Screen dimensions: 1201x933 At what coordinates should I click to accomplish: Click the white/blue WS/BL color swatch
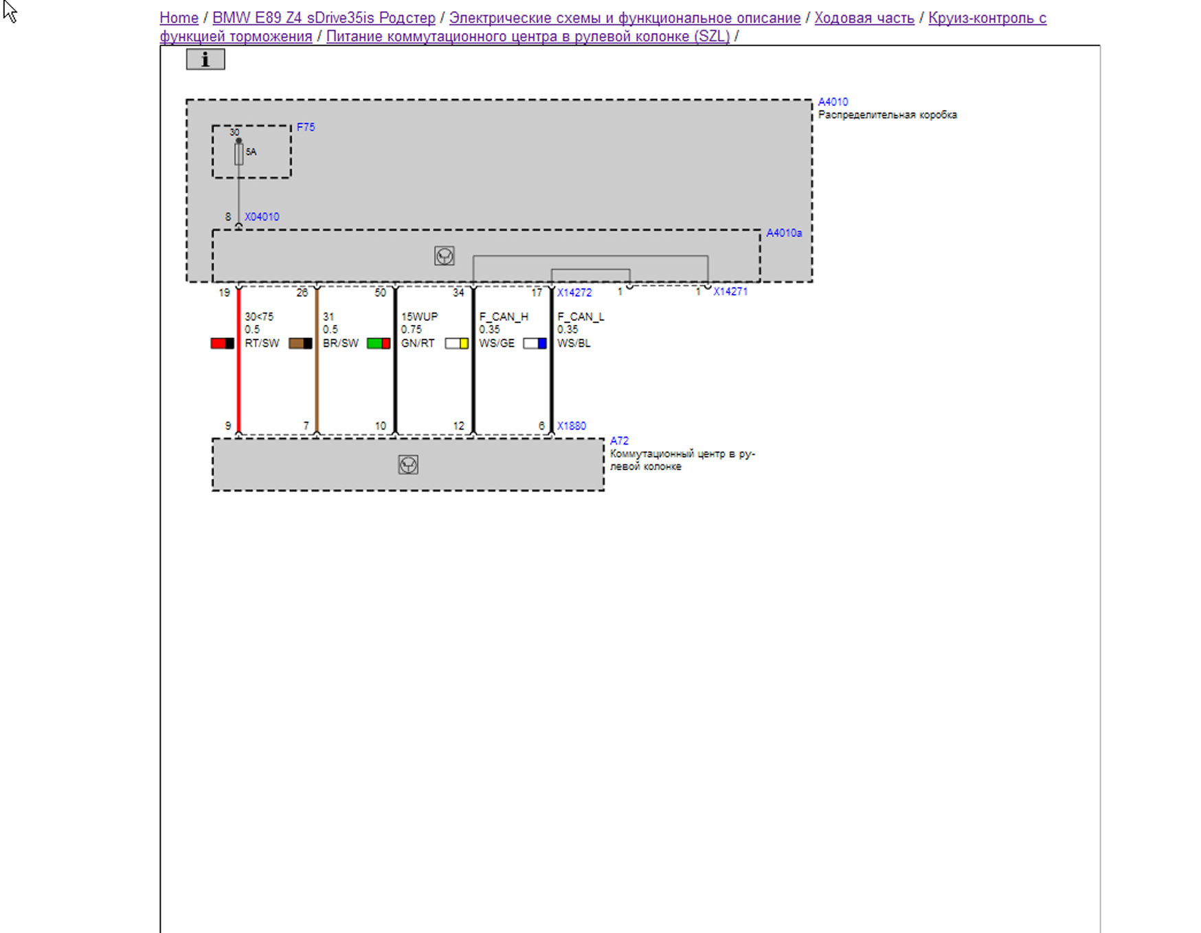535,344
